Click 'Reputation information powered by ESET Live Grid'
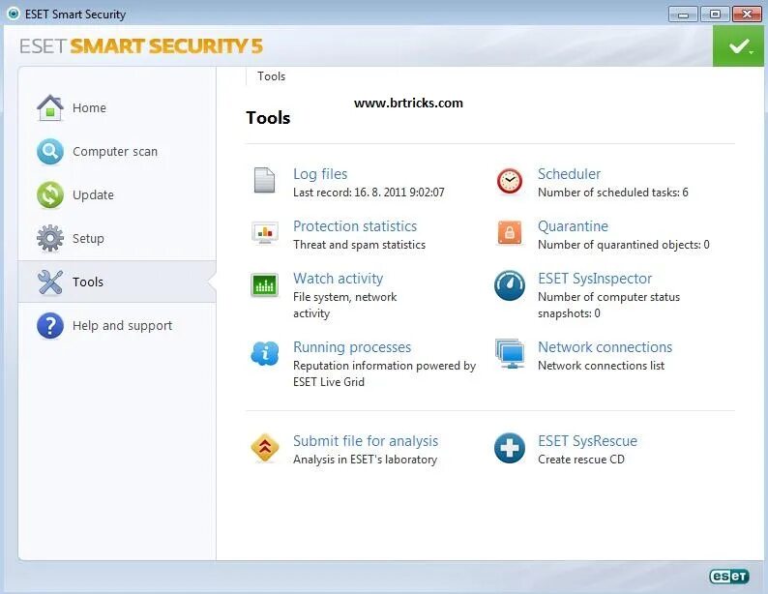768x594 pixels. (x=385, y=373)
